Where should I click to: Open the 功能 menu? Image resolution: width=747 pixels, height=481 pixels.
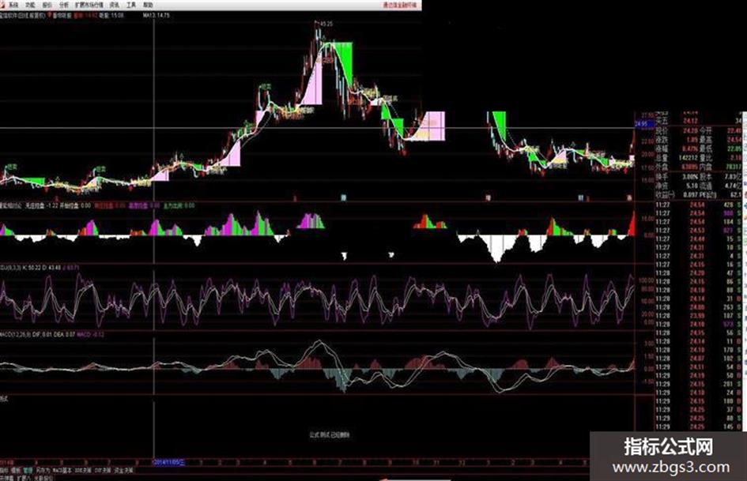pyautogui.click(x=30, y=5)
